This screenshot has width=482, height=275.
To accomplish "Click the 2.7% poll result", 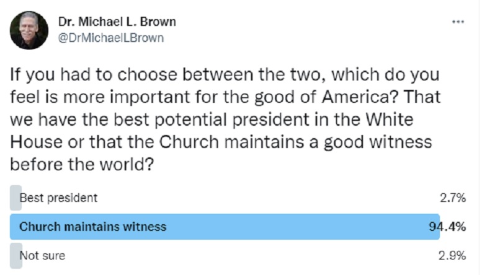I will pos(453,198).
